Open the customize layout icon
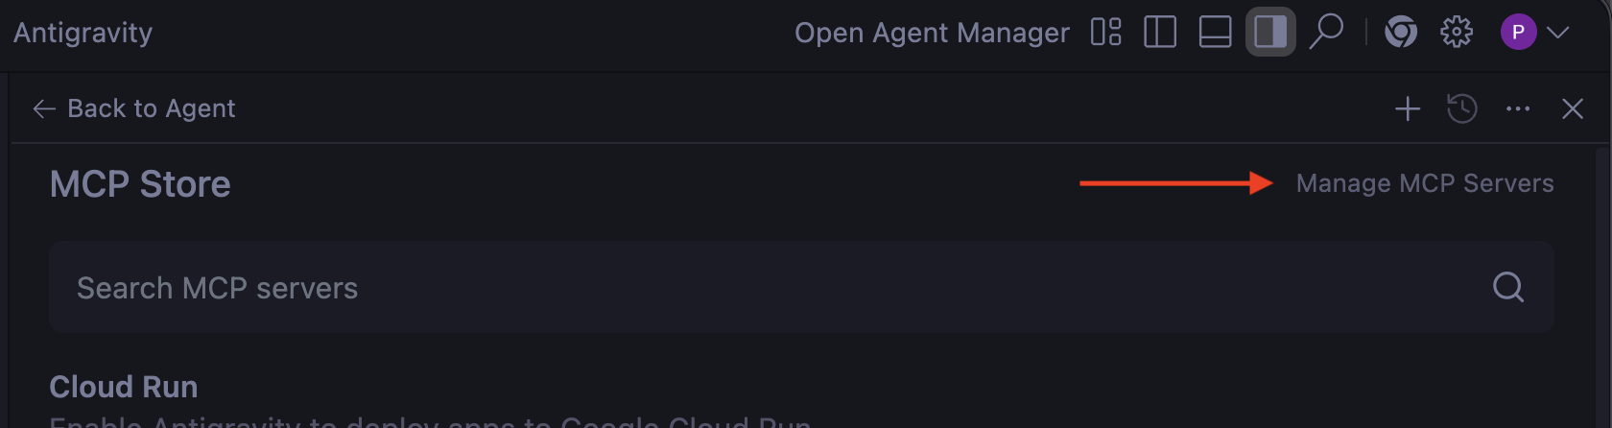 [x=1105, y=32]
